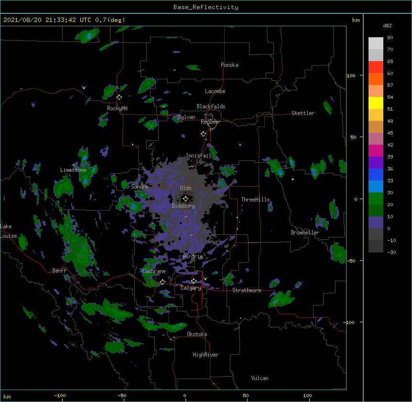
Task: Click the Airdrie city label
Action: (x=193, y=256)
